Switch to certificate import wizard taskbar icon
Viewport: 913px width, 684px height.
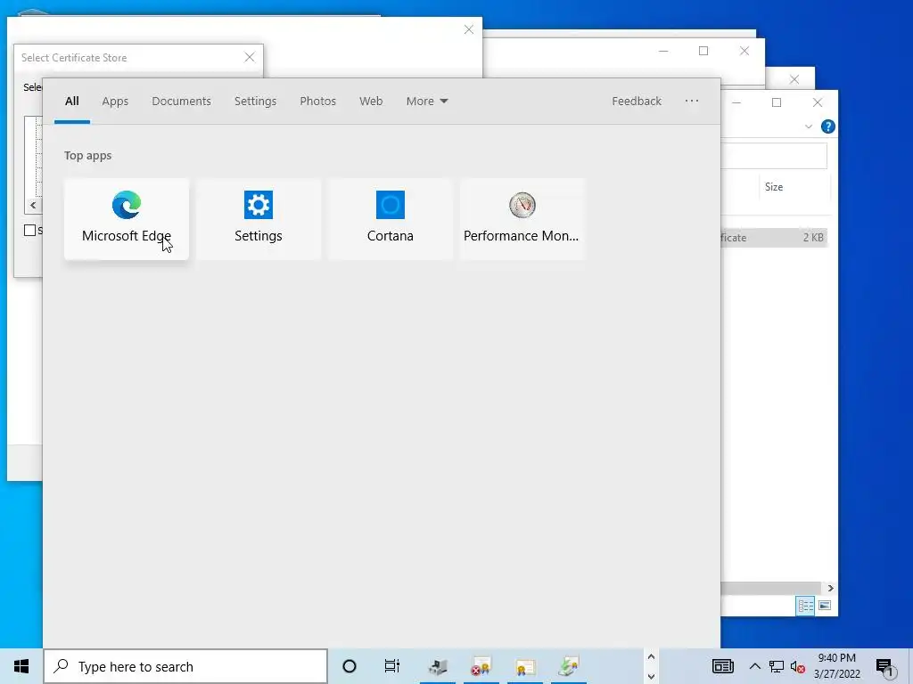pos(569,666)
